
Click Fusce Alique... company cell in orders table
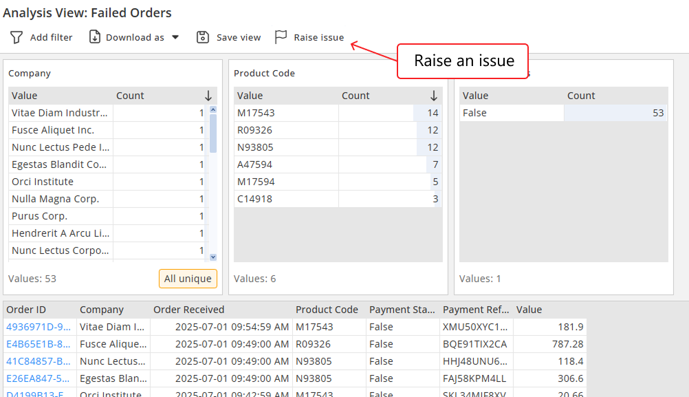pyautogui.click(x=113, y=344)
